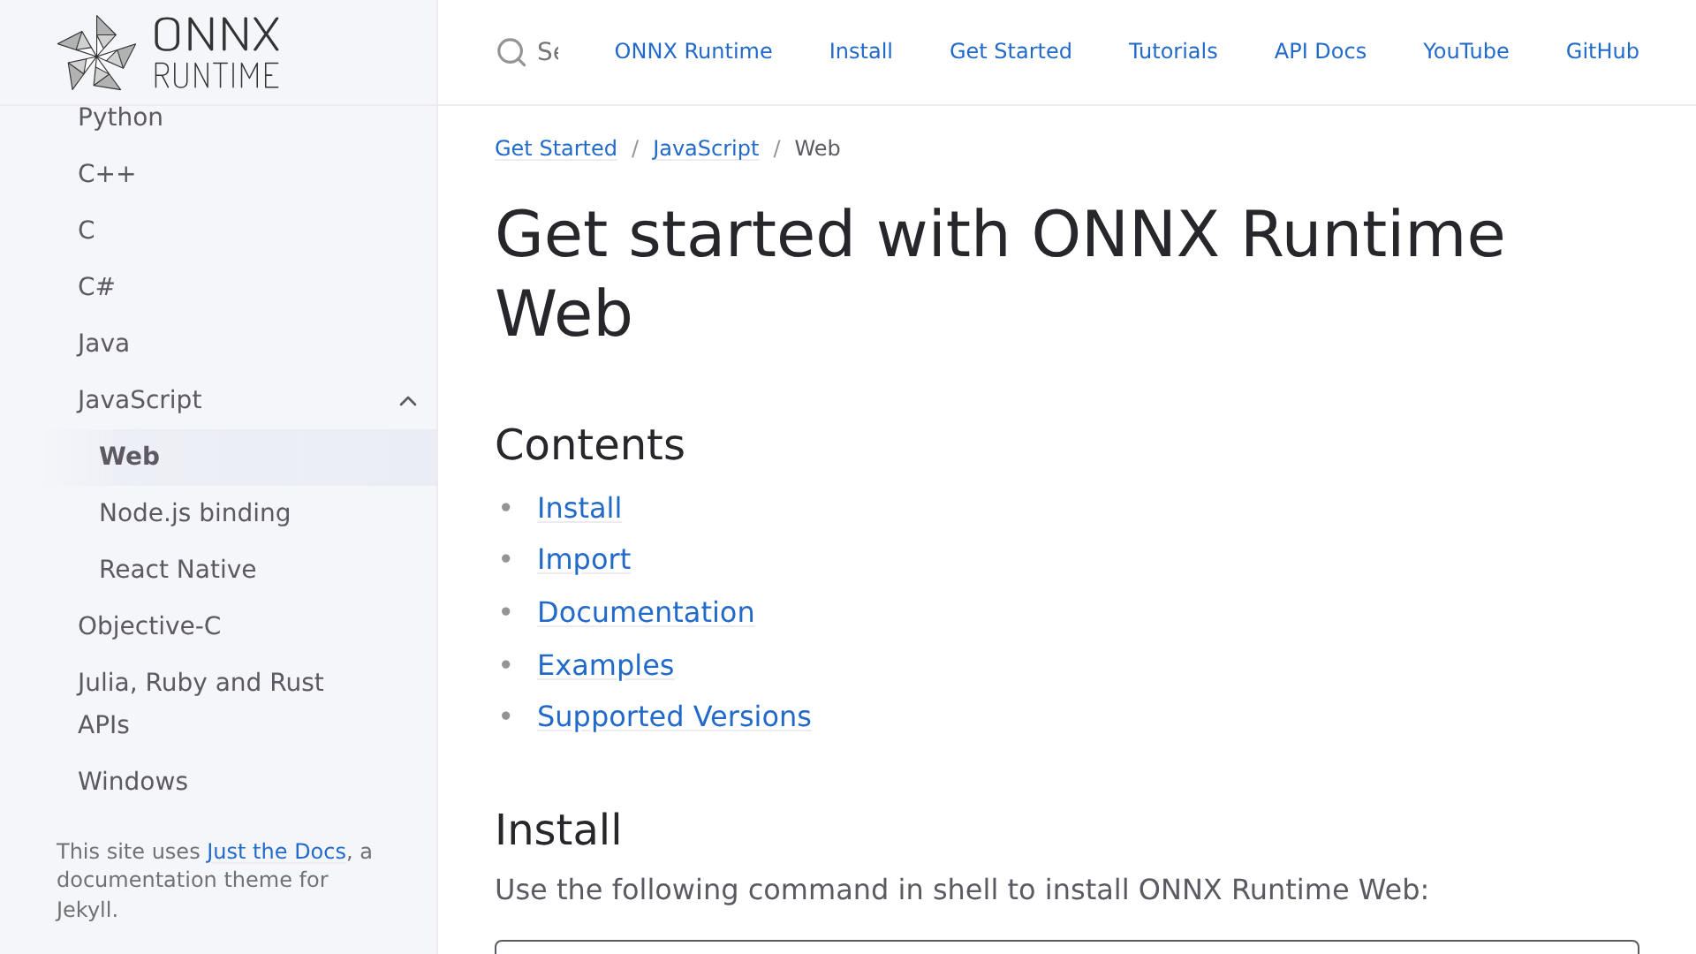Click the Web breadcrumb text
The image size is (1696, 954).
pyautogui.click(x=817, y=148)
